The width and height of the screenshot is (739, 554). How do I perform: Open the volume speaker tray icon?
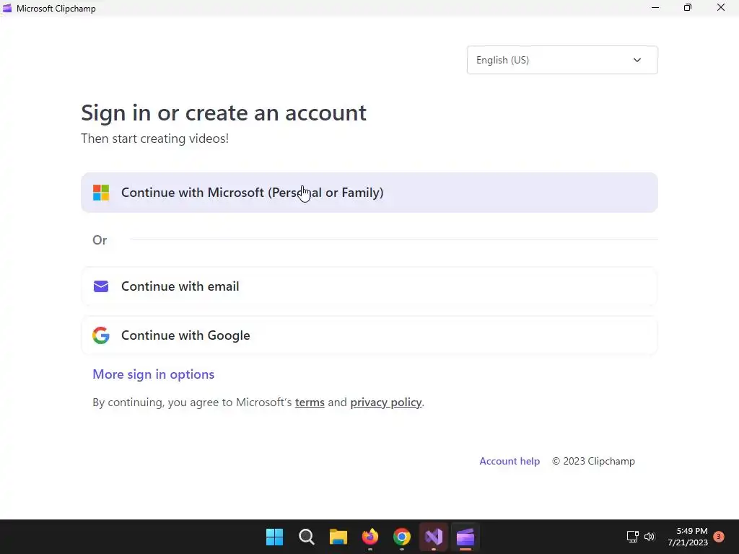tap(650, 537)
